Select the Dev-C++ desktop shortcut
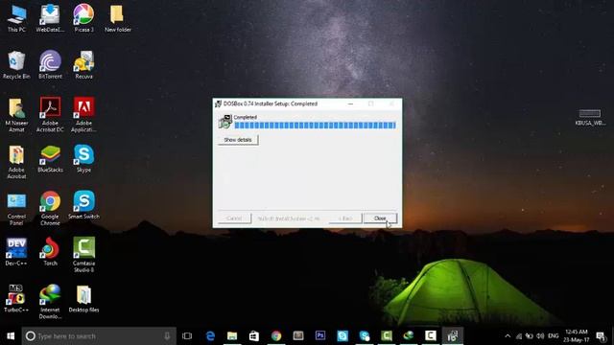Viewport: 614px width, 345px height. pos(16,252)
